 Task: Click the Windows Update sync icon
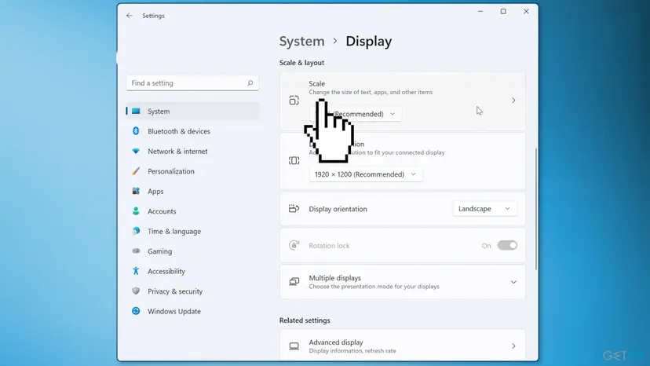point(136,311)
